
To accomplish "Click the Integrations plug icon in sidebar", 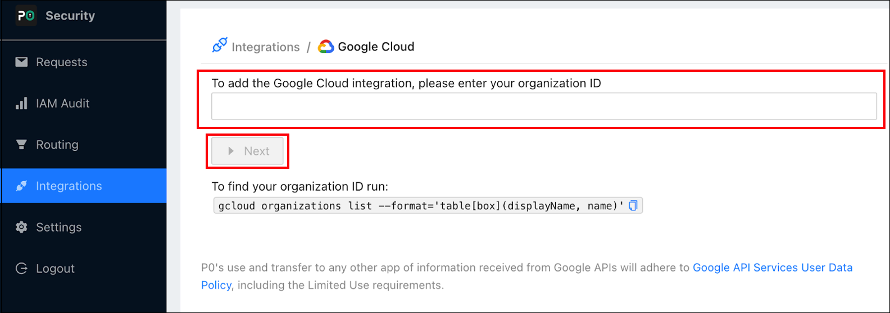I will click(21, 186).
